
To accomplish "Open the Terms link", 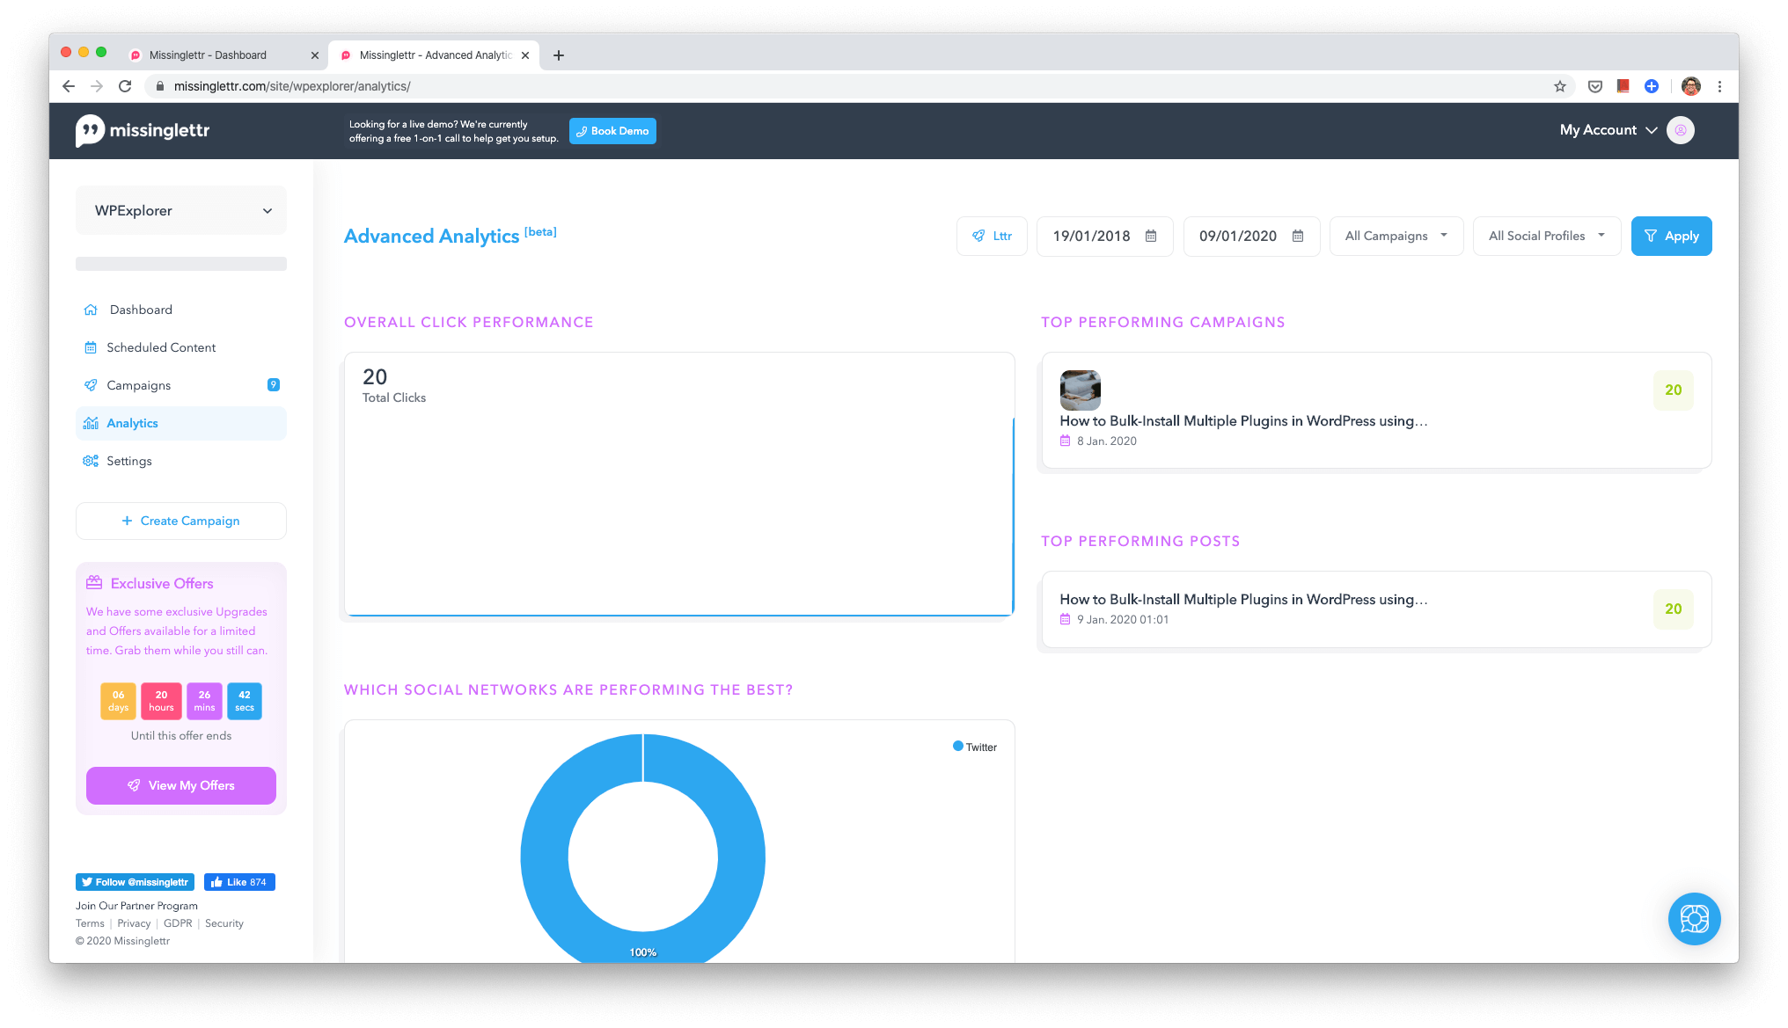I will tap(90, 923).
